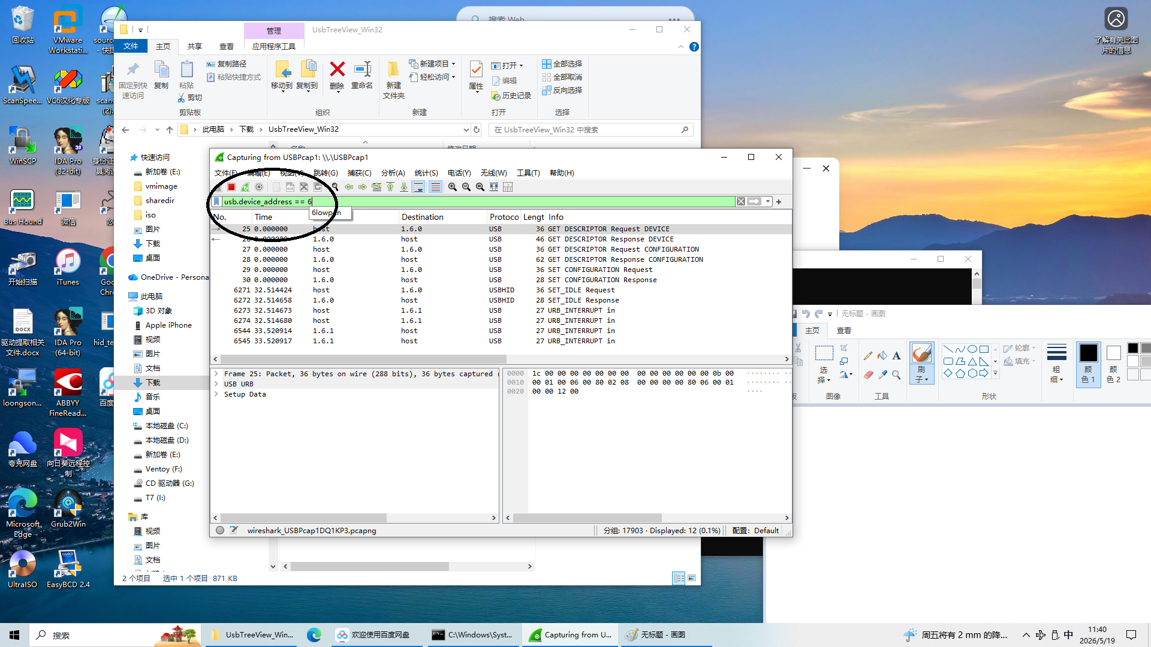
Task: Open Wireshark 捕获(C) capture menu
Action: click(359, 173)
